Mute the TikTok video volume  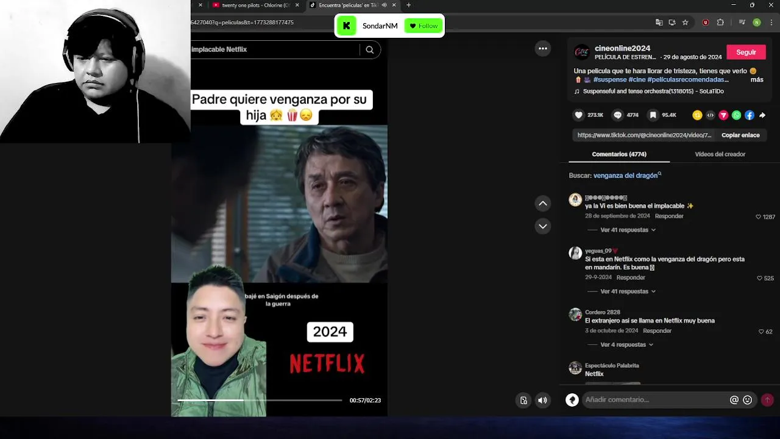(x=542, y=400)
